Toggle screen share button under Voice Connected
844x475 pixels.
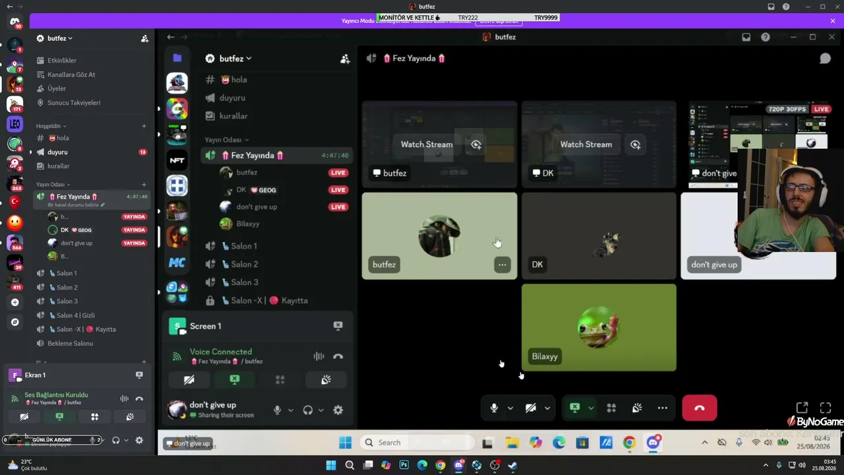pos(235,380)
